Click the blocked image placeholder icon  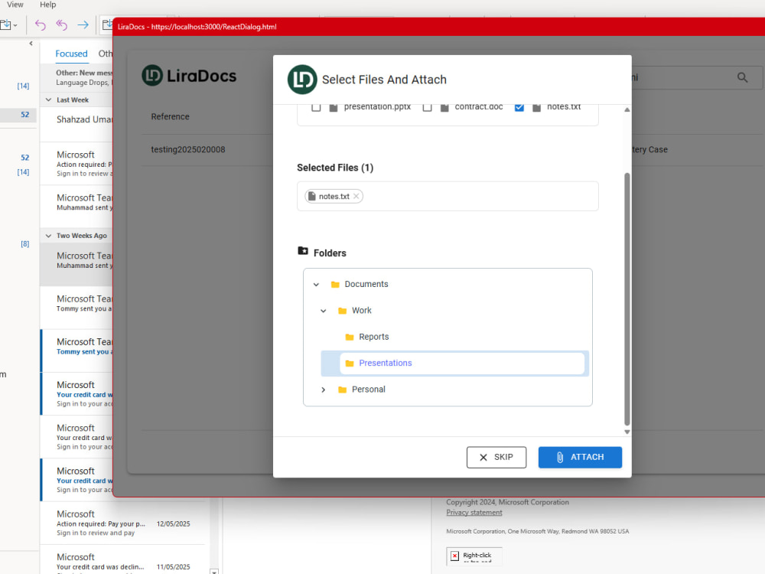pyautogui.click(x=454, y=556)
